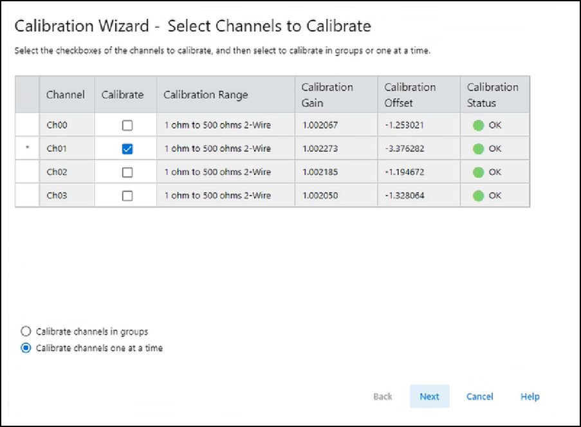
Task: Check the Ch00 Calibrate checkbox
Action: [127, 126]
